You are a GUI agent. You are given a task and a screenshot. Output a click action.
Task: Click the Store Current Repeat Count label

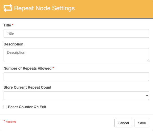coord(27,87)
